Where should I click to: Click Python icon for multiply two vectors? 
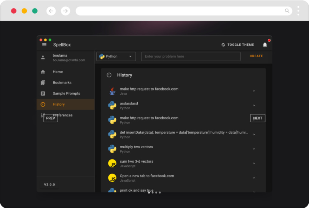pos(112,149)
